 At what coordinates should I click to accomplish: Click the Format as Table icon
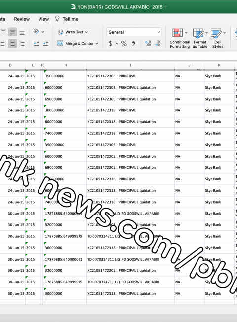click(x=198, y=33)
